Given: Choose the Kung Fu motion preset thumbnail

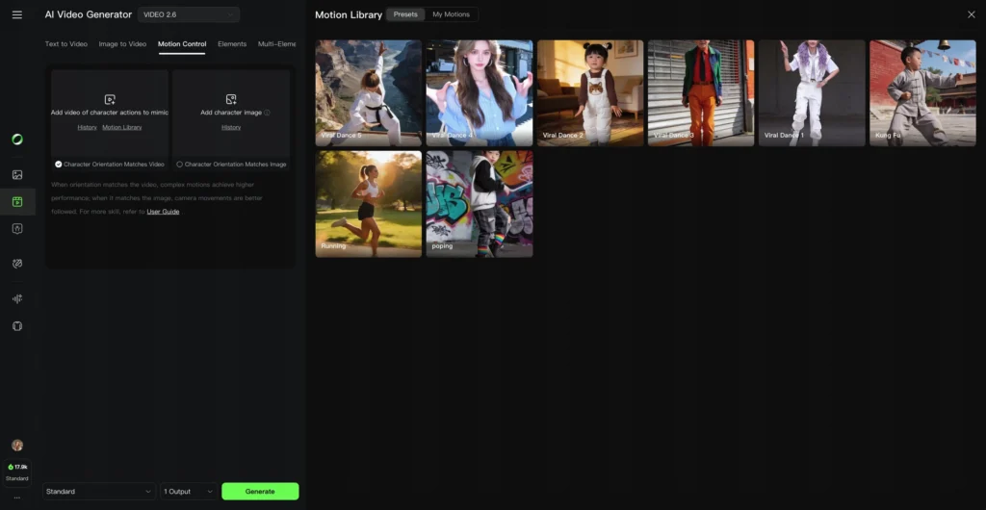Looking at the screenshot, I should coord(922,92).
